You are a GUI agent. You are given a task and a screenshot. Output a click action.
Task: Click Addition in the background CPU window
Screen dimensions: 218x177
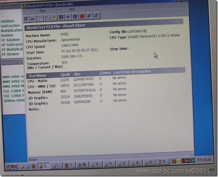(7, 21)
